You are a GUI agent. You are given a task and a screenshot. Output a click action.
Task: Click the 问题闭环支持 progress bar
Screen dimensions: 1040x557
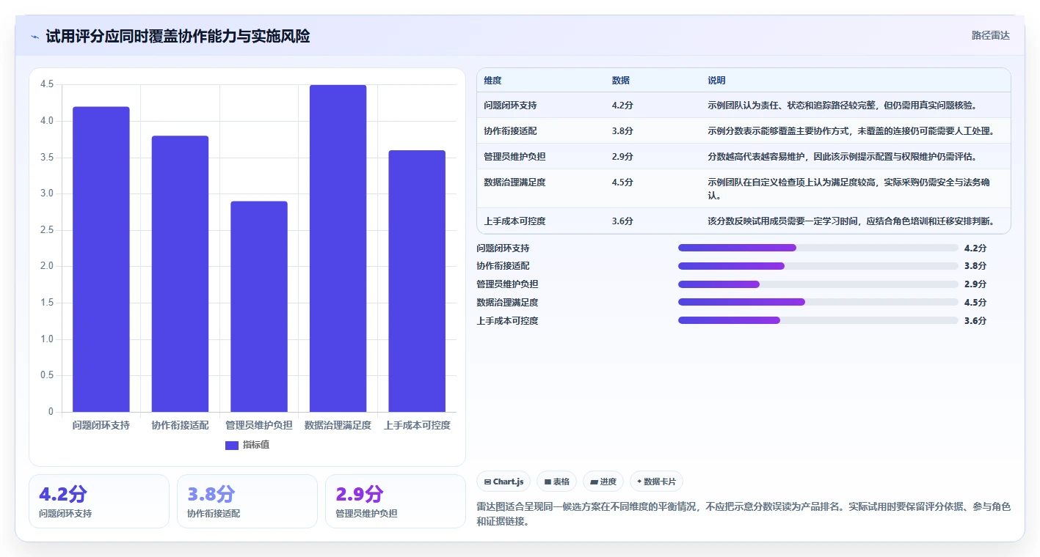tap(818, 248)
